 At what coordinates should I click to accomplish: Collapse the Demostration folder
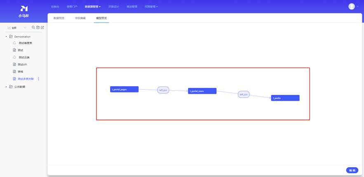[x=6, y=37]
